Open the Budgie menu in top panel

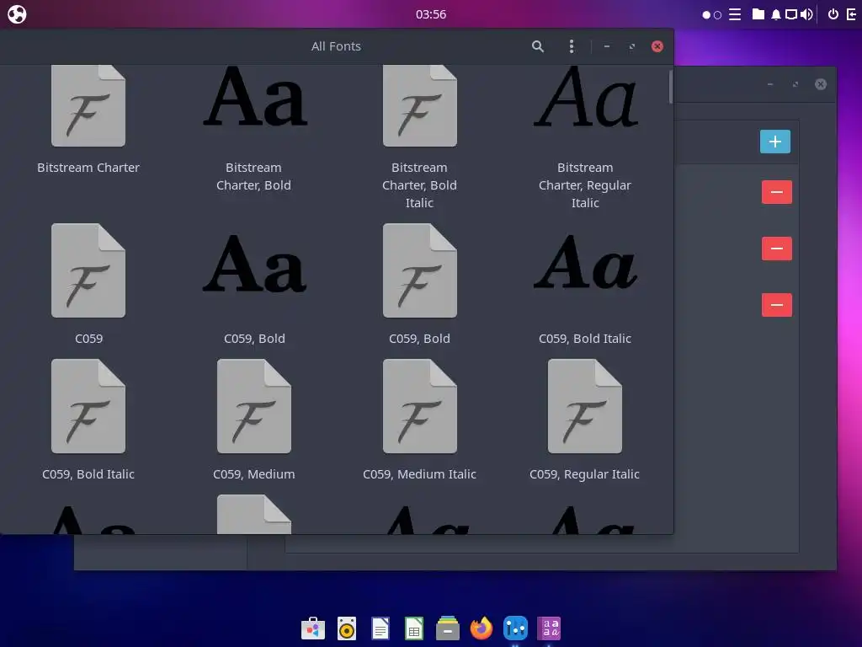coord(17,13)
